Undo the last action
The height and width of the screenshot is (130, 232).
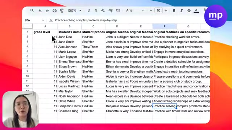pyautogui.click(x=40, y=10)
